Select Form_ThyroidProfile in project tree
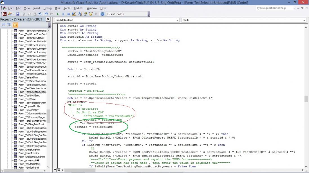 click(29, 106)
